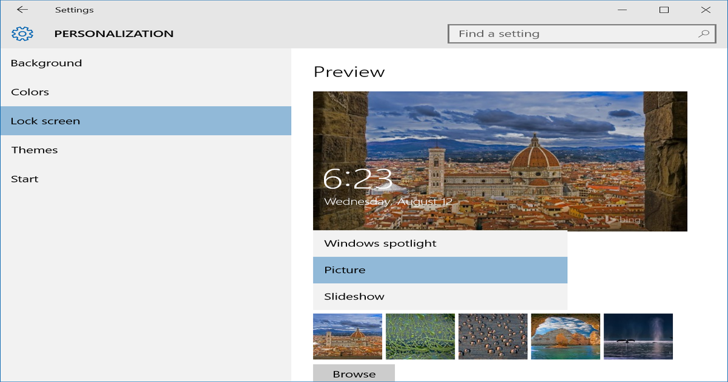This screenshot has width=728, height=382.
Task: Open the Background personalization page
Action: tap(47, 62)
